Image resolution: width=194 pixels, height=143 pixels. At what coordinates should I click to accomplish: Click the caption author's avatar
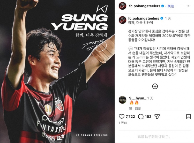click(x=122, y=20)
